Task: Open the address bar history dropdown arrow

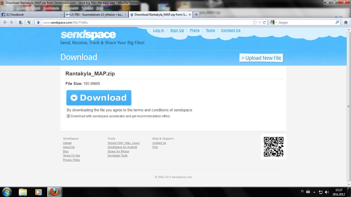Action: tap(260, 23)
